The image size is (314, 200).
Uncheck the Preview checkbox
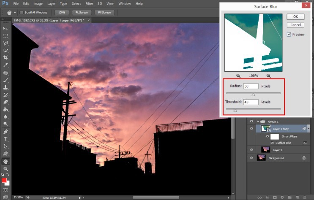pos(289,35)
